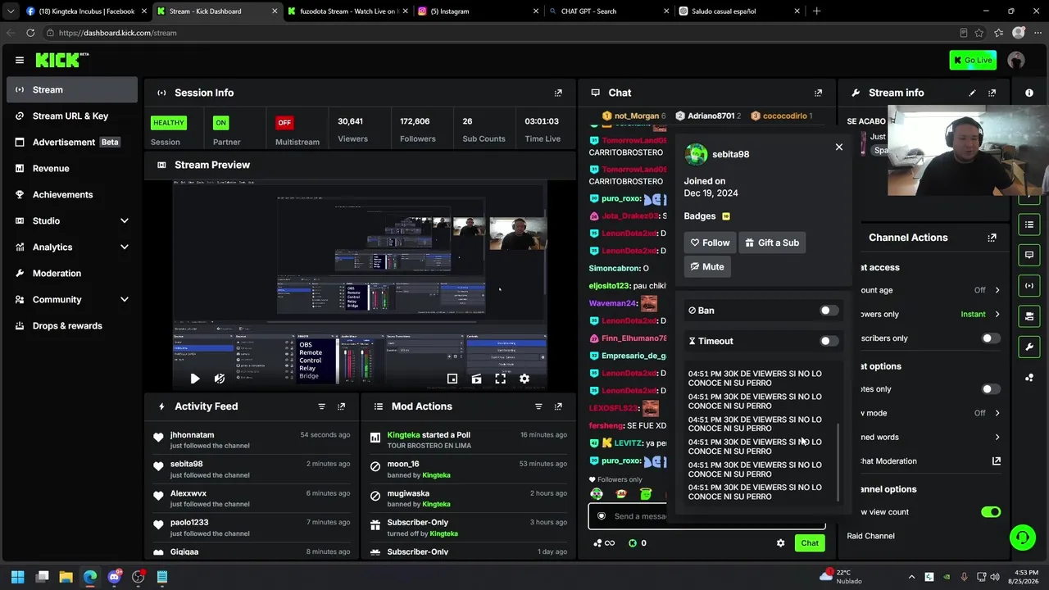Expand the Community sidebar section
This screenshot has height=590, width=1049.
pyautogui.click(x=125, y=299)
